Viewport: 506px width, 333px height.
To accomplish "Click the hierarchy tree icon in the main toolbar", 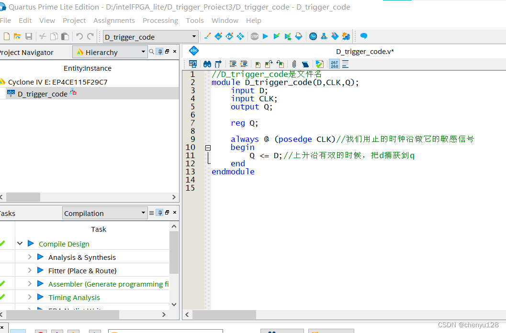I will 324,36.
